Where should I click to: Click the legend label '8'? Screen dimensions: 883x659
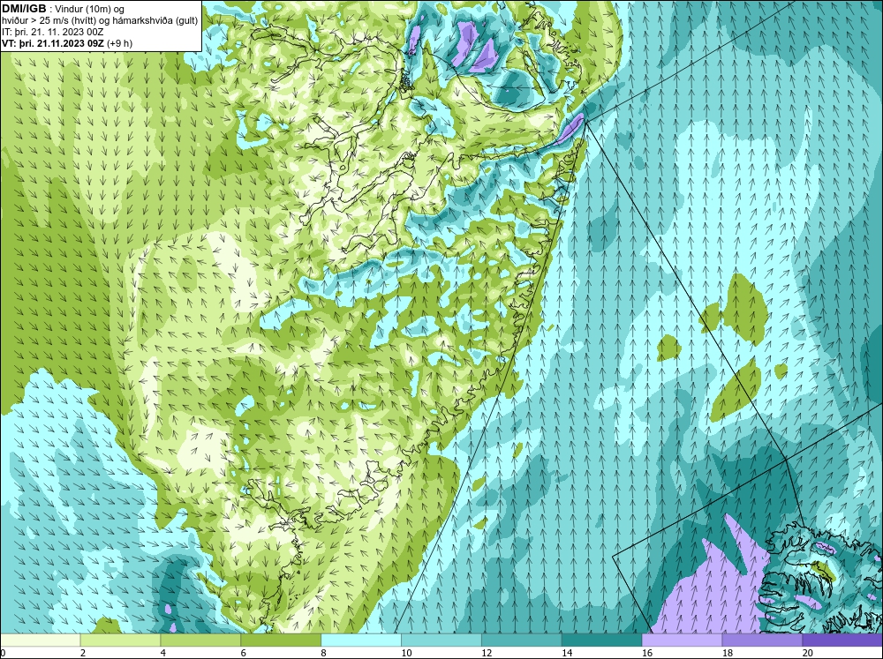[323, 653]
